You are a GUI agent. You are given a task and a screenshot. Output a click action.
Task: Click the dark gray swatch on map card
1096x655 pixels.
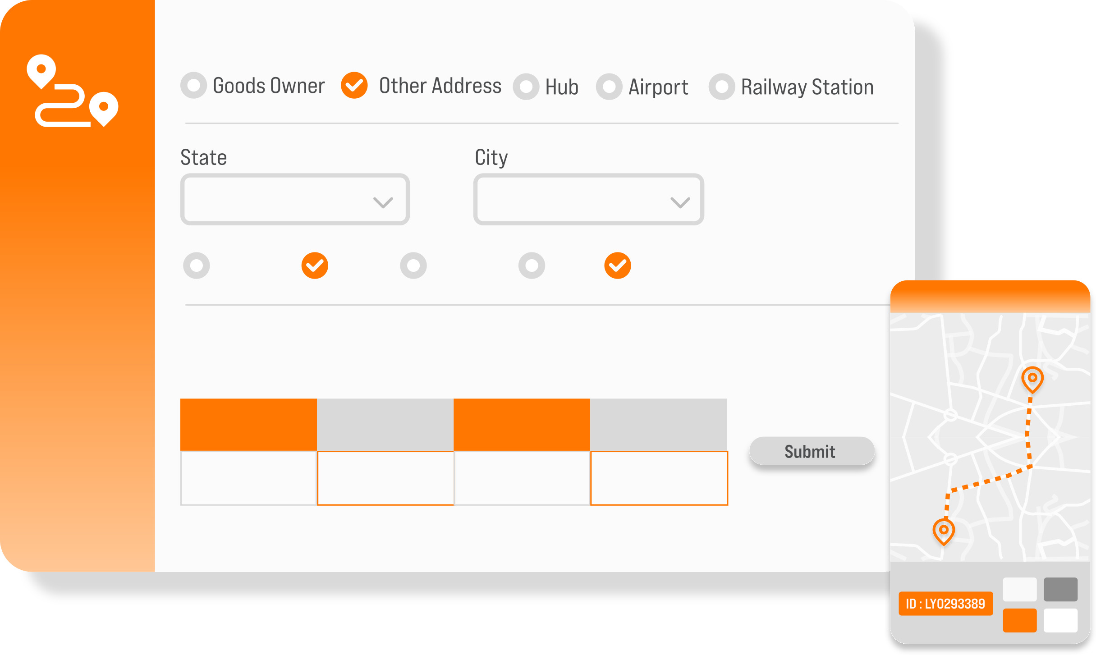[1060, 589]
